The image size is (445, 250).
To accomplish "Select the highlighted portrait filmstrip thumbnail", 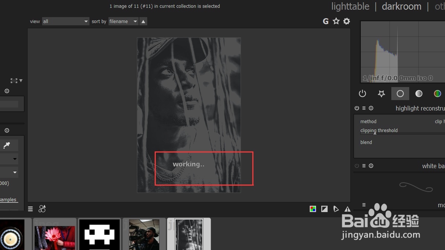I will [189, 234].
